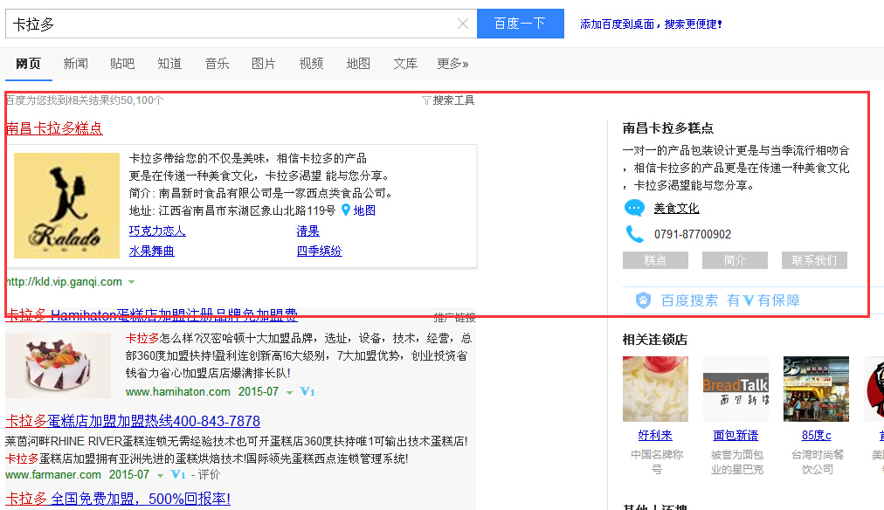
Task: Open the 地图 link after the address
Action: point(364,210)
